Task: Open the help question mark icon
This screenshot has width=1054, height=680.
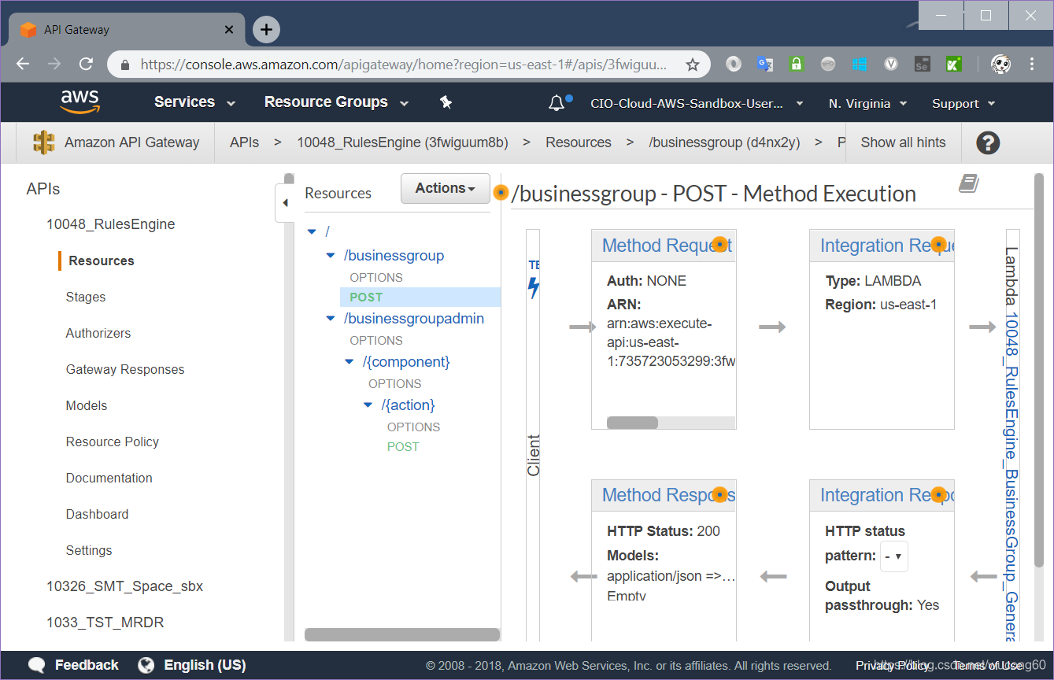Action: click(988, 142)
